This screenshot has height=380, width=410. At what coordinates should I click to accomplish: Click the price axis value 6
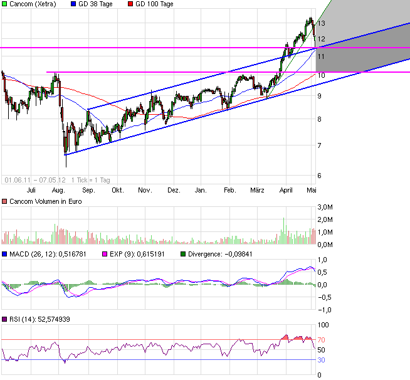tap(319, 176)
